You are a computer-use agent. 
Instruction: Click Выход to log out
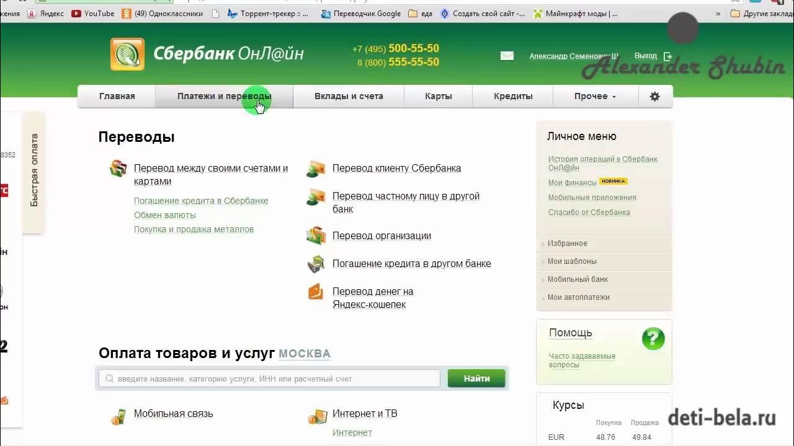[x=646, y=56]
